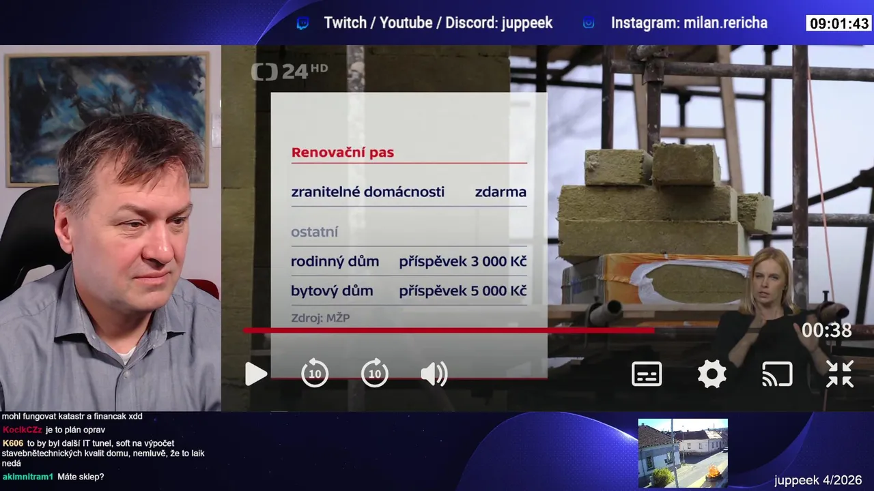Click the 'příspěvek 3 000 Kč' value
Image resolution: width=874 pixels, height=491 pixels.
463,261
